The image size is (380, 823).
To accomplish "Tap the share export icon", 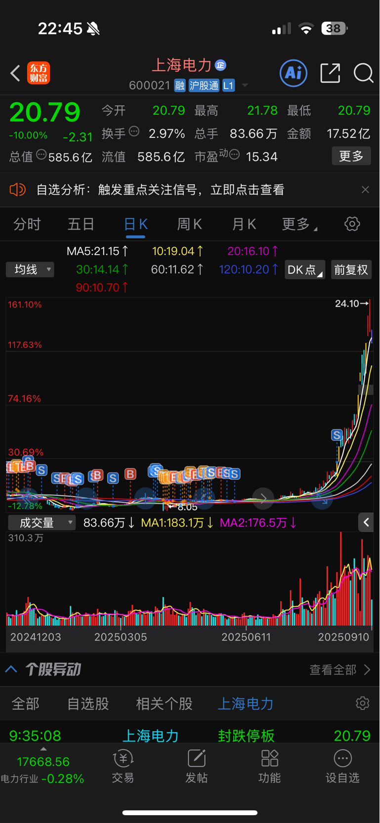I will [330, 73].
